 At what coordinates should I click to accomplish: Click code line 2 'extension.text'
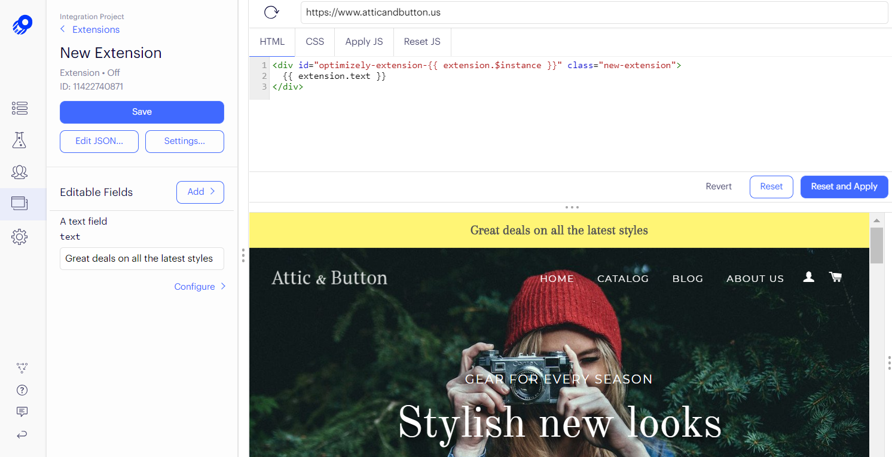click(335, 76)
